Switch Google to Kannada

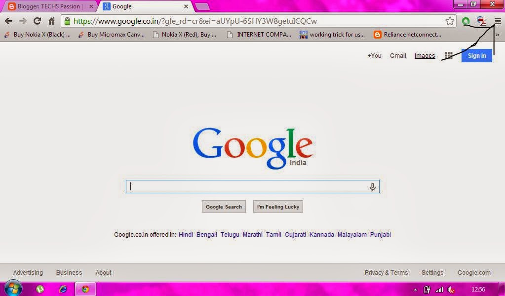tap(321, 234)
